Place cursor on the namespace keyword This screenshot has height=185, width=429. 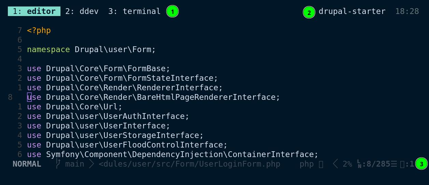click(x=48, y=49)
